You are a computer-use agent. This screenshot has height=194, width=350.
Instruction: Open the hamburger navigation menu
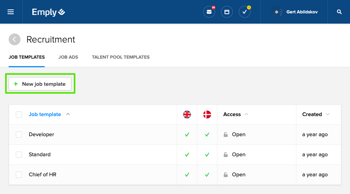pyautogui.click(x=11, y=12)
